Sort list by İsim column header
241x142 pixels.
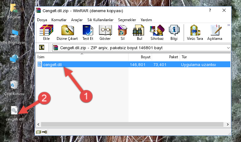[82, 57]
